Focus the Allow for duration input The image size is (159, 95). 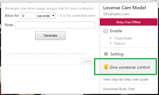pos(28,16)
